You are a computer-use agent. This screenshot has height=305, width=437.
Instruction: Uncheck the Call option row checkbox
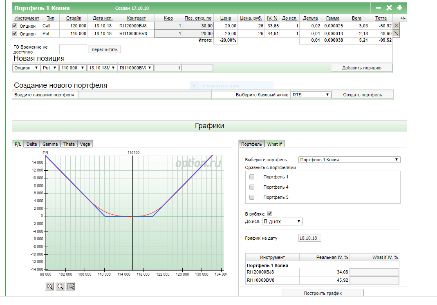(15, 26)
